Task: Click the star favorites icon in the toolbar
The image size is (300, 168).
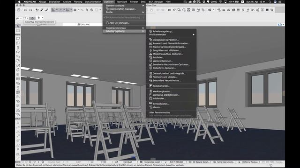Action: (x=174, y=10)
